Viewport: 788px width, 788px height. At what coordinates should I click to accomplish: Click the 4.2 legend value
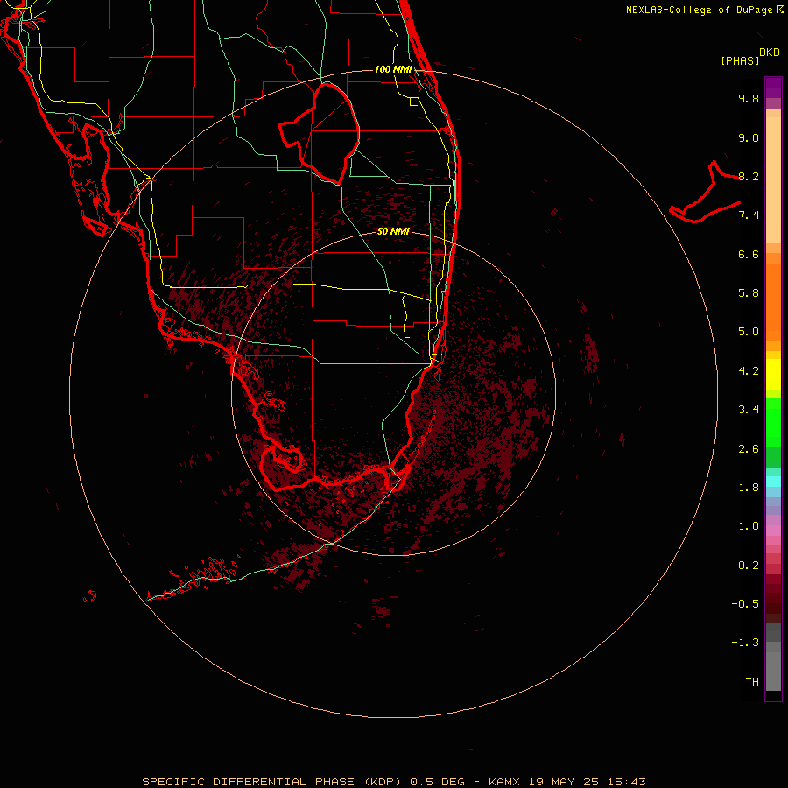pyautogui.click(x=749, y=371)
